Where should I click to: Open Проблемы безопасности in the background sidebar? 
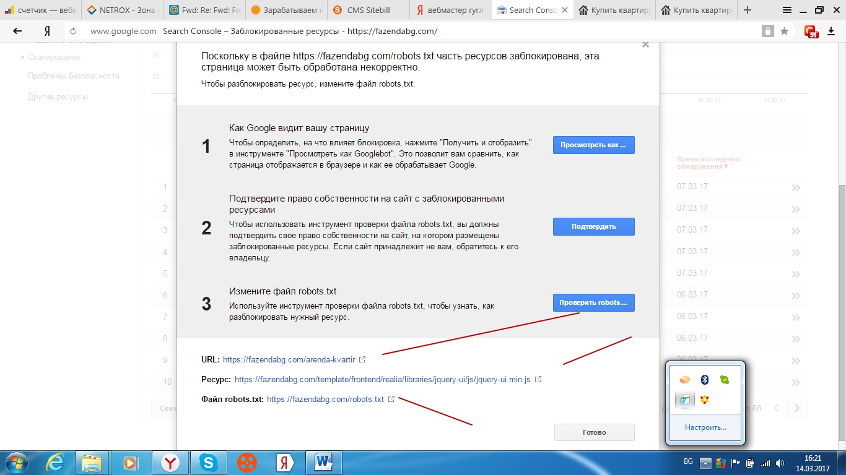74,76
